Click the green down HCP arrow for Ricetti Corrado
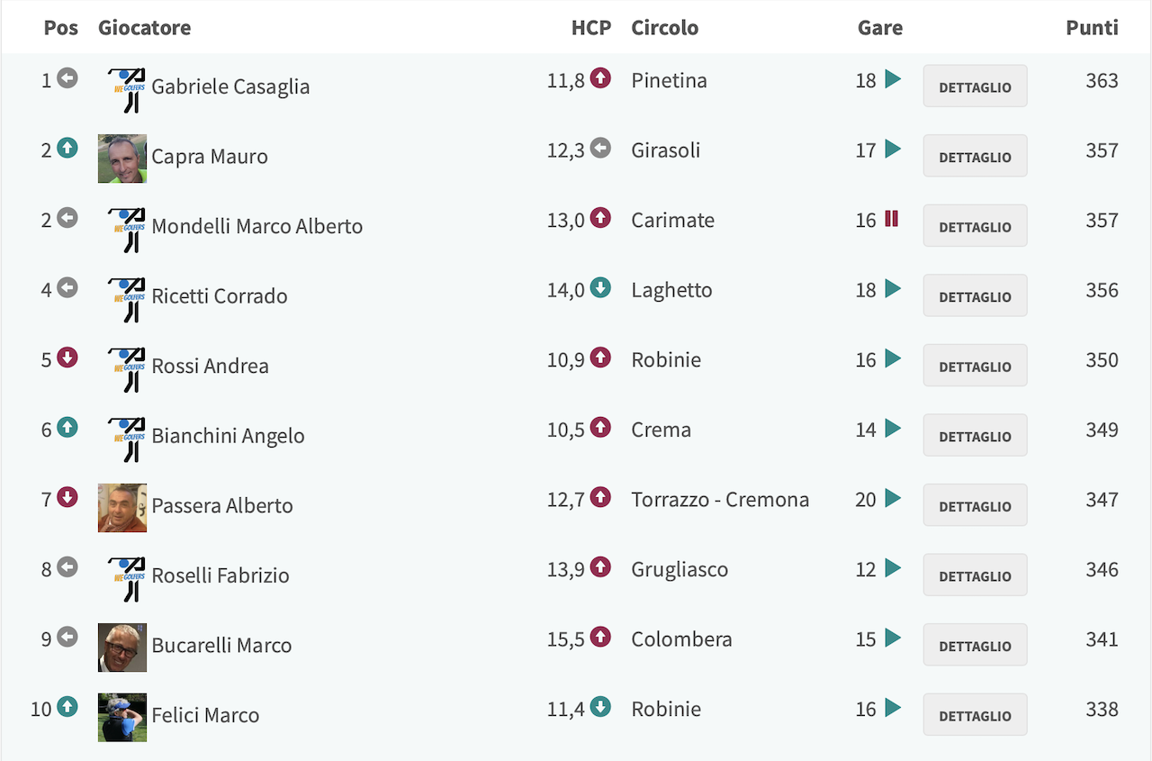Screen dimensions: 1152x761 click(x=600, y=288)
